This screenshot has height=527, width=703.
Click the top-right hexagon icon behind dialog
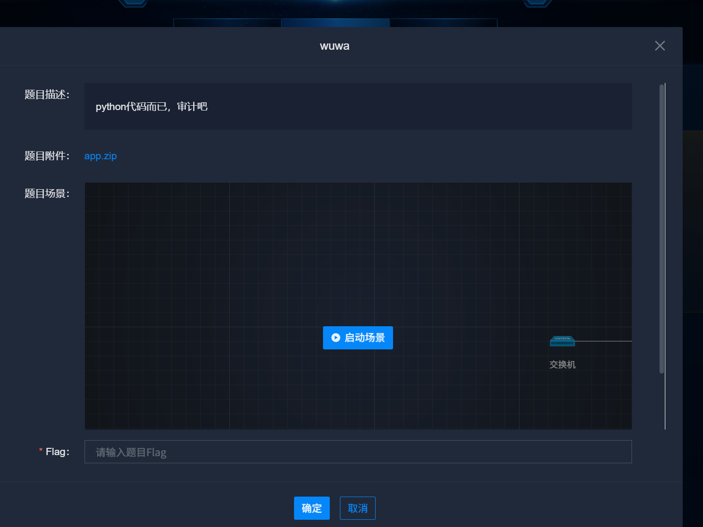[537, 3]
